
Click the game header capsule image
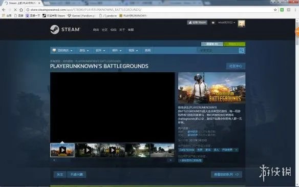coord(211,88)
